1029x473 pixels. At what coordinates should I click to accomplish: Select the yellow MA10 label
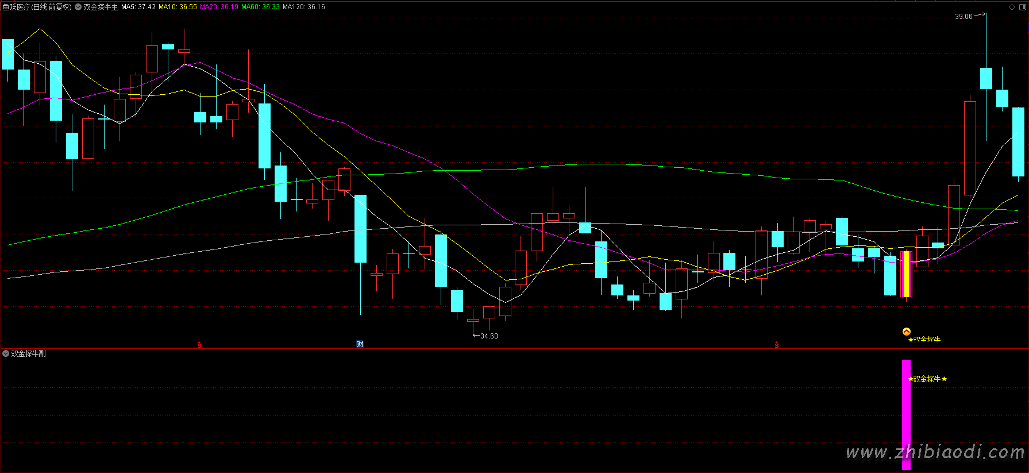tap(178, 7)
